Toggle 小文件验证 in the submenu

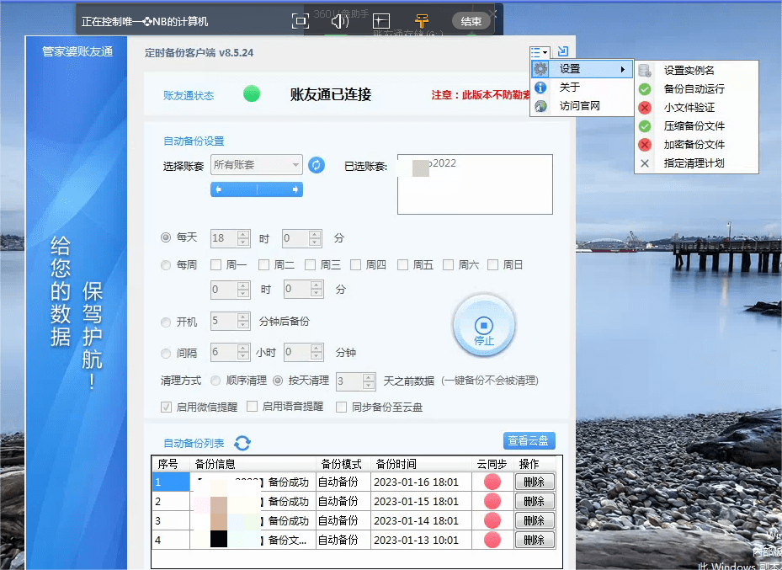tap(697, 107)
